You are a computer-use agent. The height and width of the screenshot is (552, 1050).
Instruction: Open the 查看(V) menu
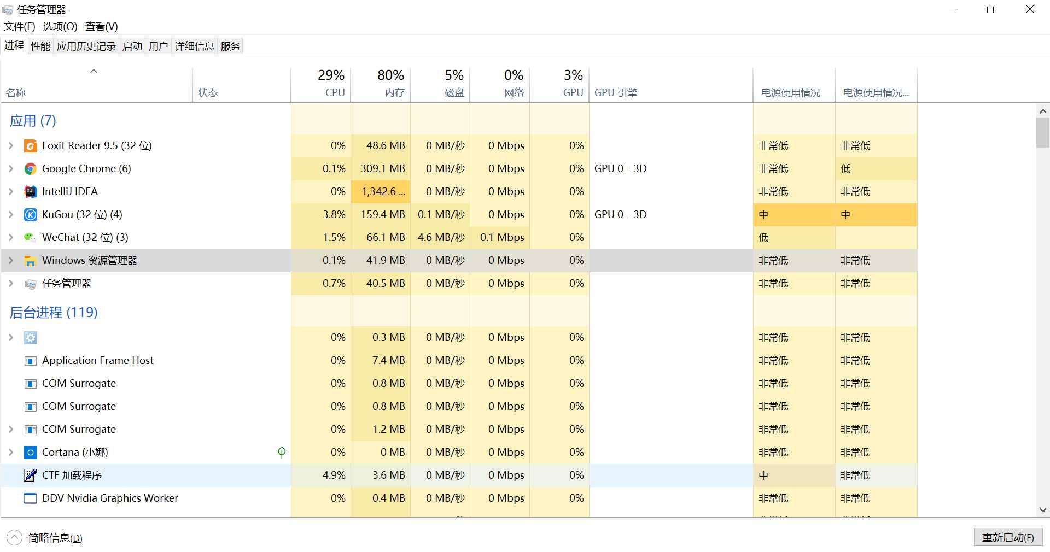102,26
